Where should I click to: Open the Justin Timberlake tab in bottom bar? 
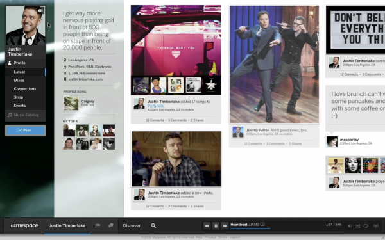[67, 225]
